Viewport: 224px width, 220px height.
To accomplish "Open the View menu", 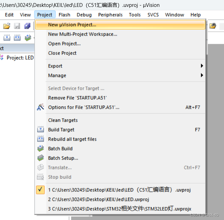I will (x=25, y=15).
